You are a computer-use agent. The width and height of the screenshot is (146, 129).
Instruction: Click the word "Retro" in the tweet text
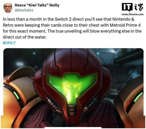pos(8,25)
